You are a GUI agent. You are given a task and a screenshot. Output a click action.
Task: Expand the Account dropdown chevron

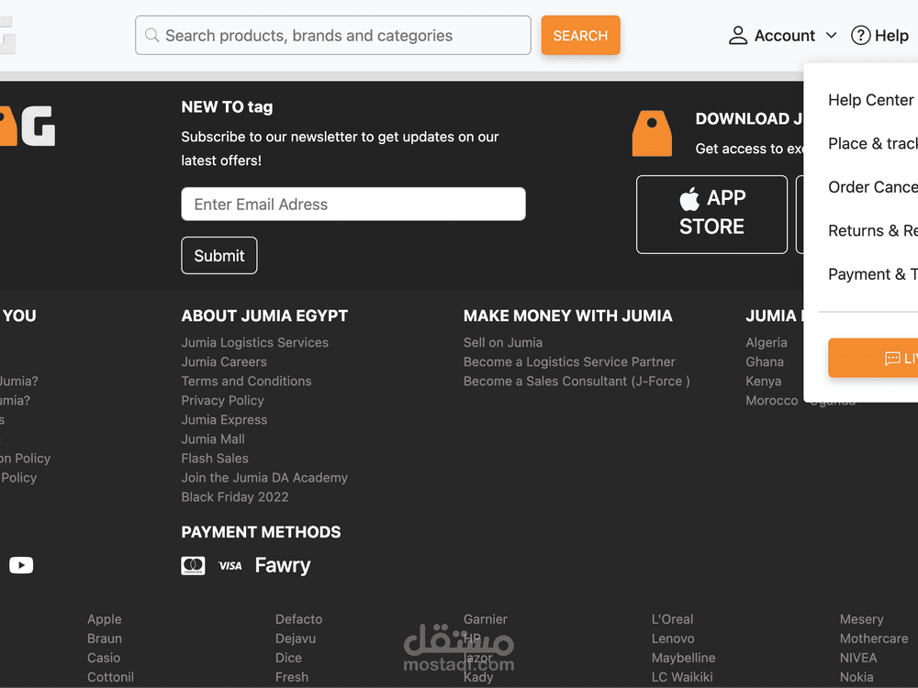pos(832,35)
